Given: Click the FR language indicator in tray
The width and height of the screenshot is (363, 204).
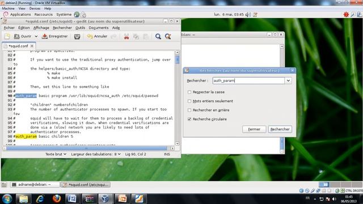Looking at the screenshot, I should 307,198.
